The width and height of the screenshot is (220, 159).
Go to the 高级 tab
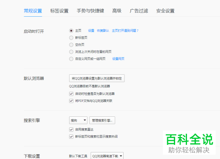117,11
